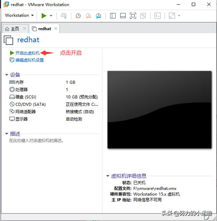Image resolution: width=217 pixels, height=221 pixels.
Task: Click the 正在使用文件 C:... value
Action: point(82,104)
